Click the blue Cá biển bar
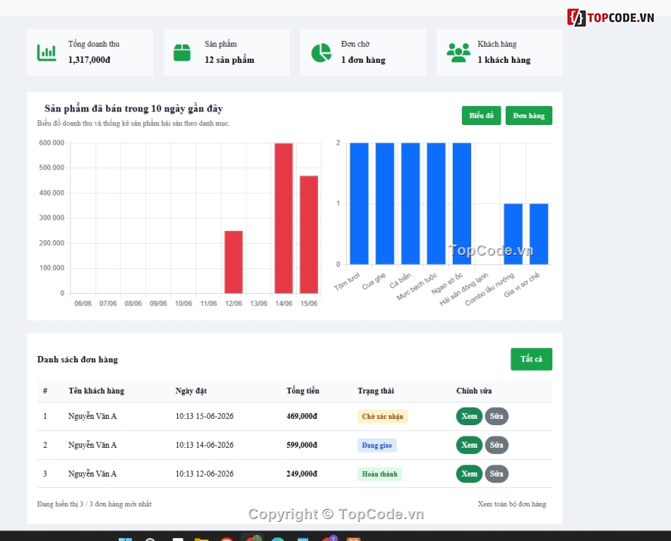 coord(410,203)
